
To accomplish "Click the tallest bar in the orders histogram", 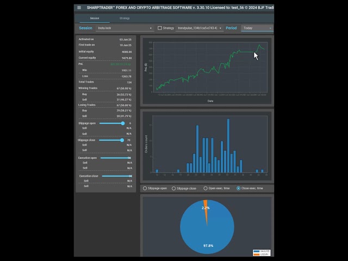I will click(228, 146).
